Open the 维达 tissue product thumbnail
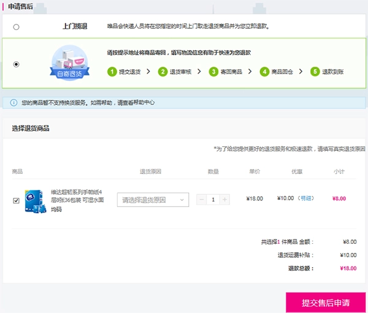 35,201
